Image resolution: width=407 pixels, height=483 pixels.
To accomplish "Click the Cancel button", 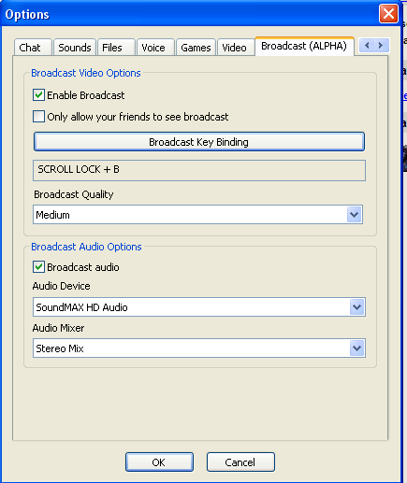I will click(x=240, y=462).
